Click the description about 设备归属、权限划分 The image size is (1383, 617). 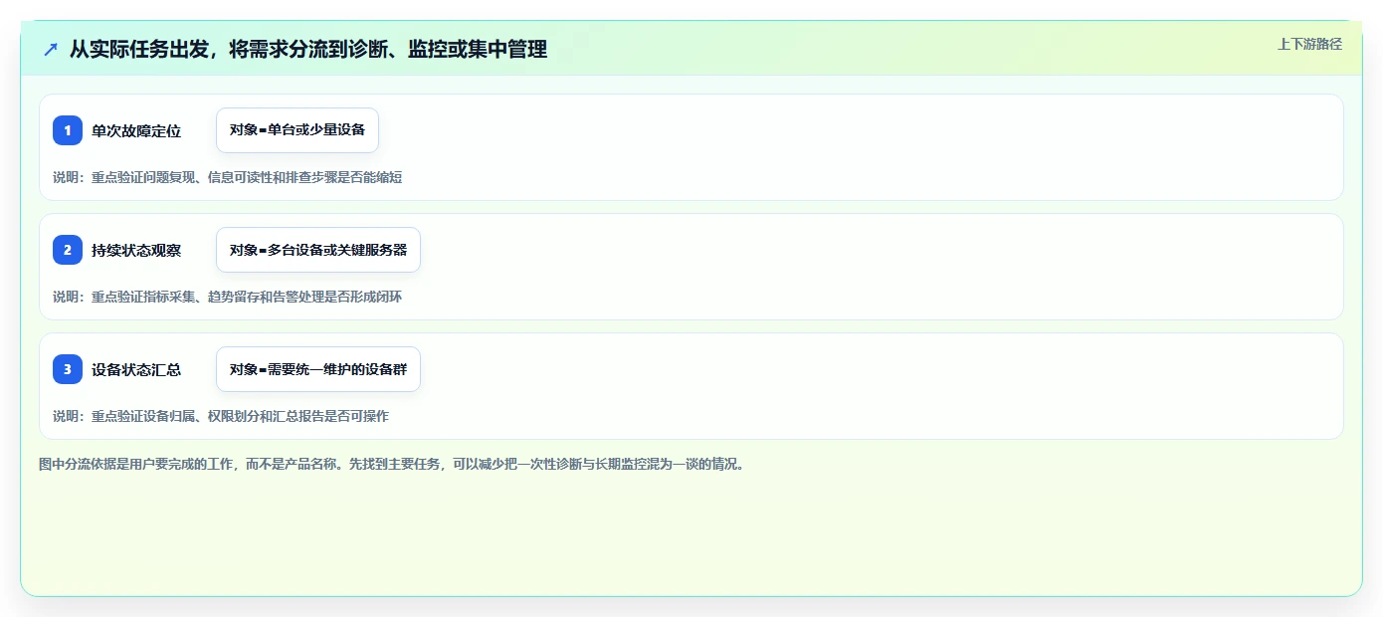221,416
